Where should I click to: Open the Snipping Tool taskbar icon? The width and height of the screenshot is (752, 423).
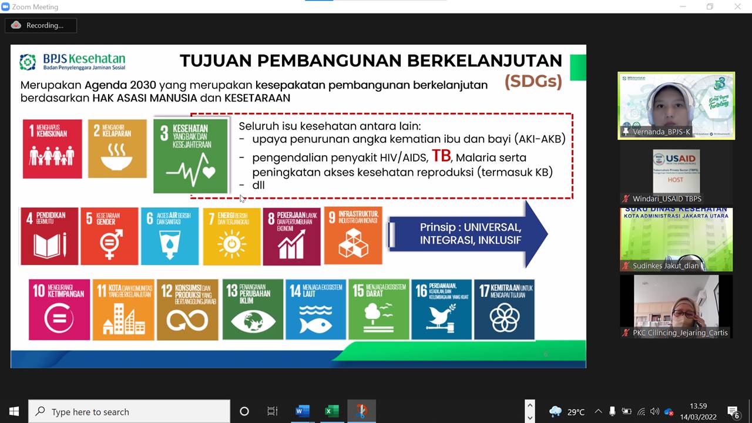click(361, 411)
